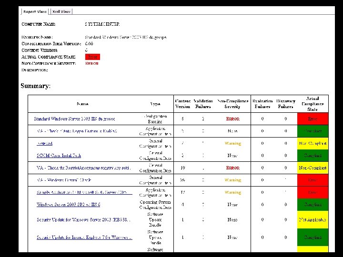343x257 pixels.
Task: Open the Notepad configuration item link
Action: [x=45, y=143]
